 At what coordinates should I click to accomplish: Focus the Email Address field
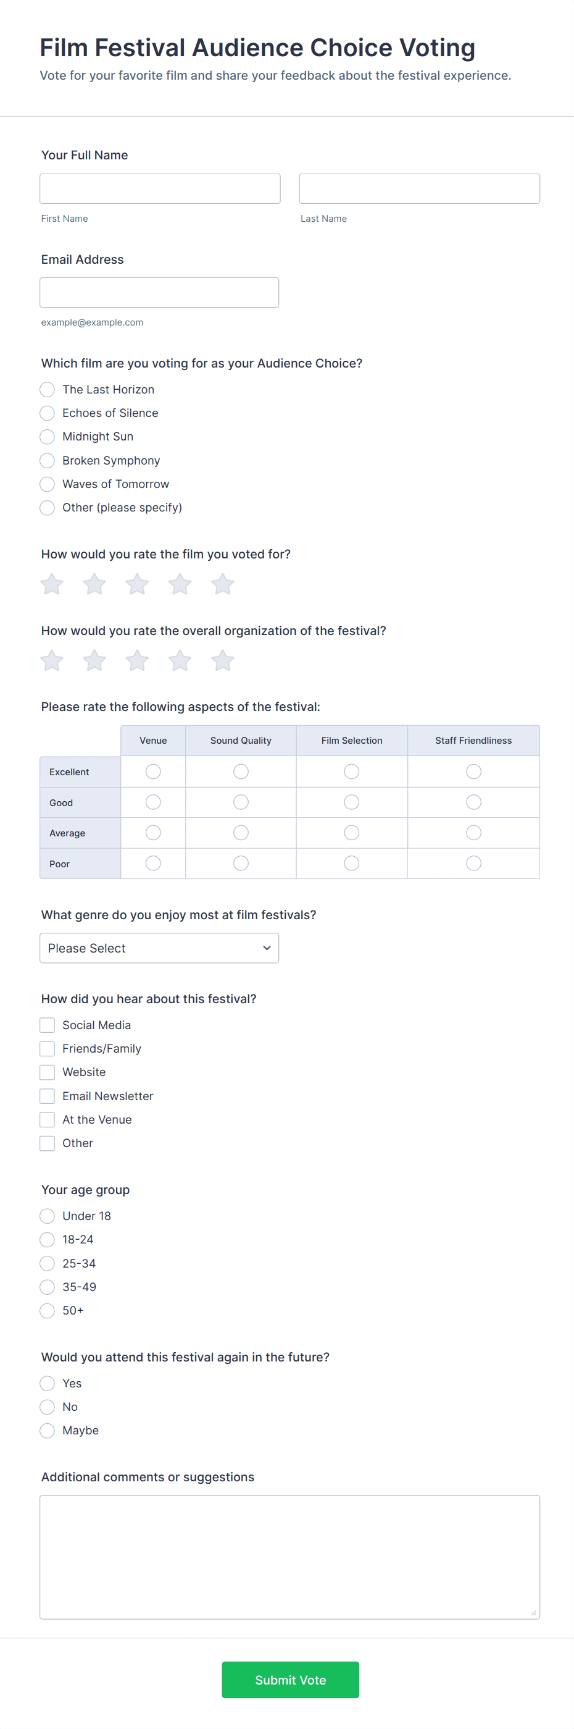(x=159, y=293)
